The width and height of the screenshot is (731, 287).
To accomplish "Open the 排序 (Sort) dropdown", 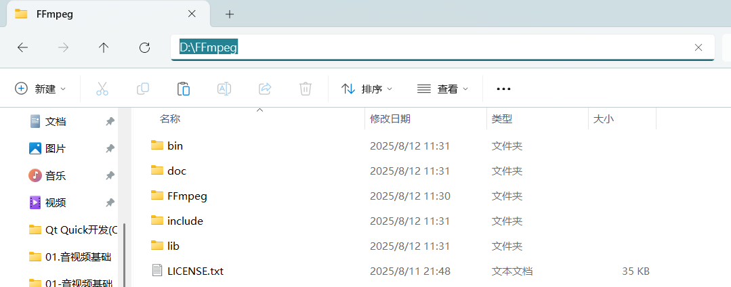I will 367,89.
